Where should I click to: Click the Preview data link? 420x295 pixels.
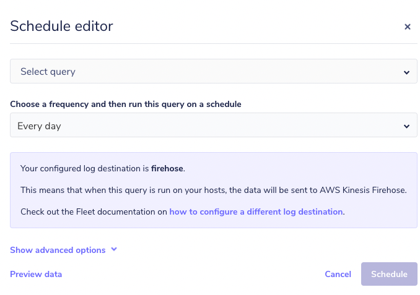click(x=36, y=274)
